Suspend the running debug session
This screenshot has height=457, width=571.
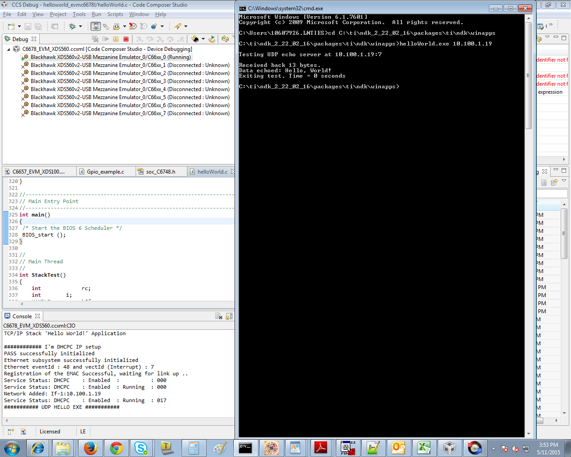[116, 39]
